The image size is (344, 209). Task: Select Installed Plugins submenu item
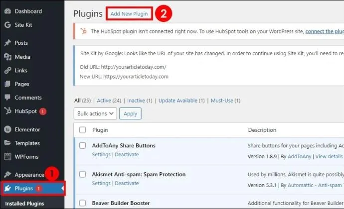24,204
